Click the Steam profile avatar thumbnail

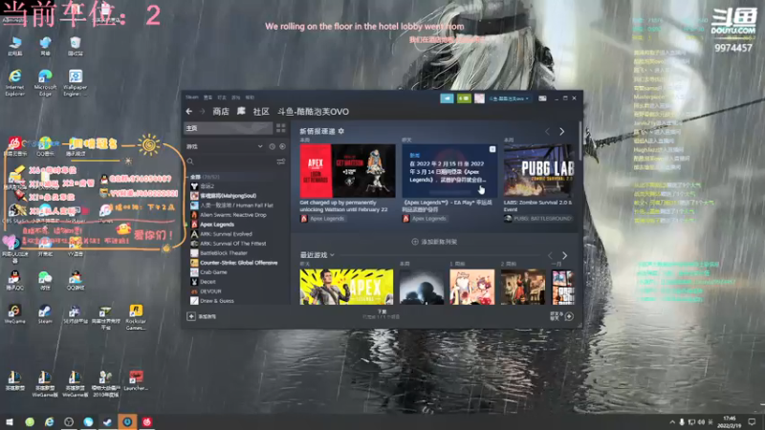[480, 98]
